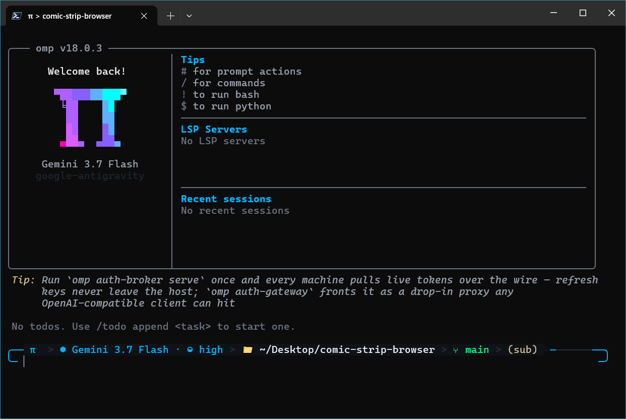Click the '~/Desktop/comic-strip-browser' path

pyautogui.click(x=347, y=349)
